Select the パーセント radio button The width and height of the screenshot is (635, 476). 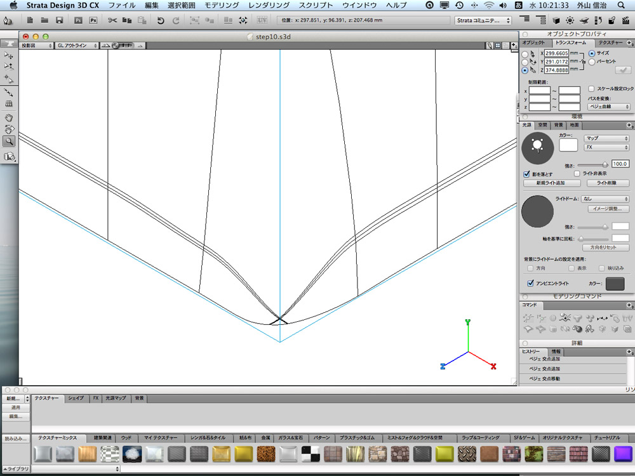coord(592,62)
